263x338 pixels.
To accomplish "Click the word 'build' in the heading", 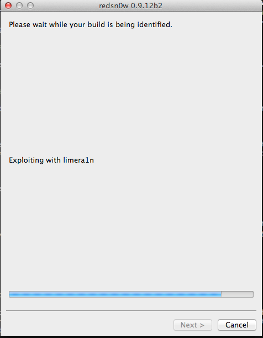I will tap(96, 24).
